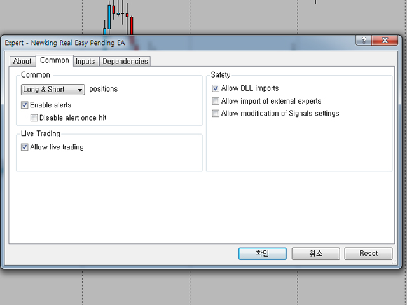Open the Dependencies tab
407x305 pixels.
click(125, 61)
